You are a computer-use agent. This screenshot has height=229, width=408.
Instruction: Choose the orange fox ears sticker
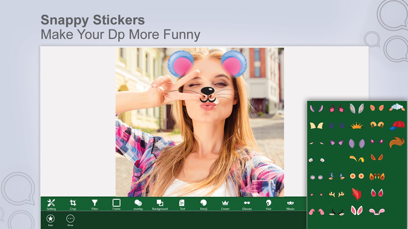click(377, 157)
